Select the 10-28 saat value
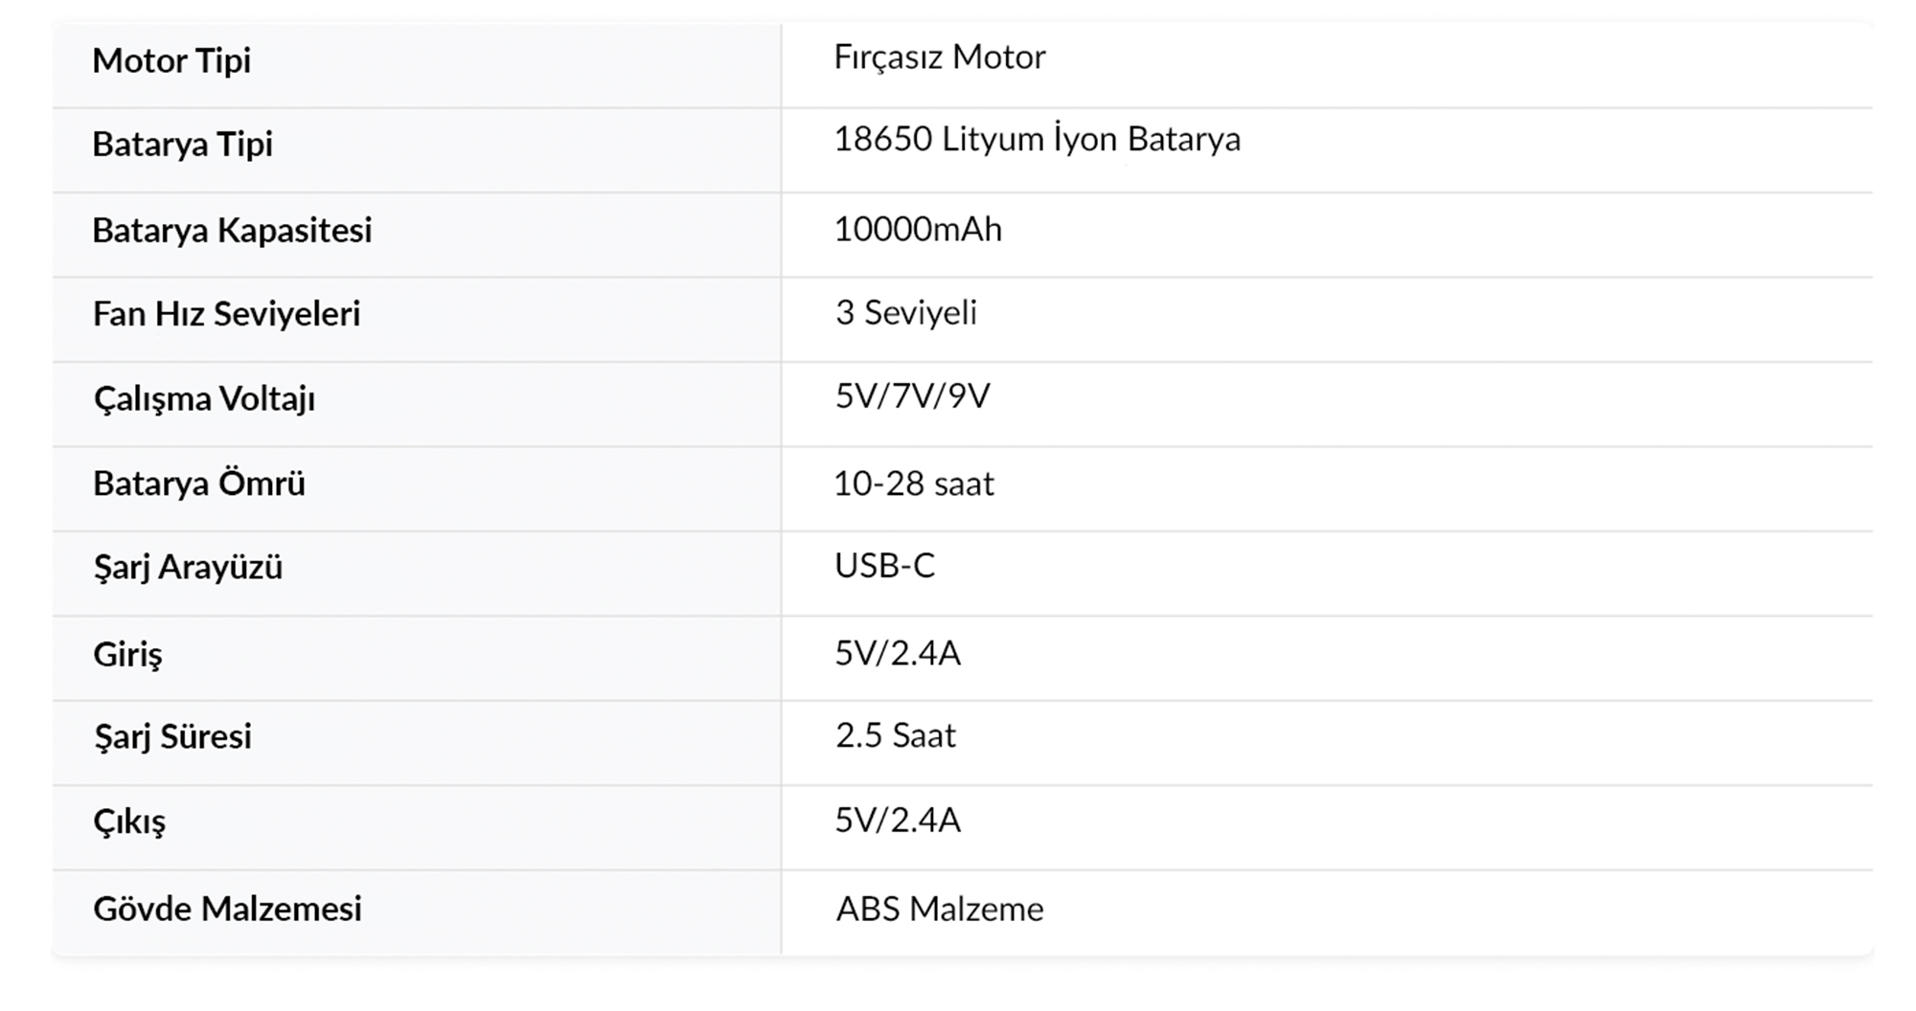This screenshot has height=1011, width=1916. coord(913,484)
